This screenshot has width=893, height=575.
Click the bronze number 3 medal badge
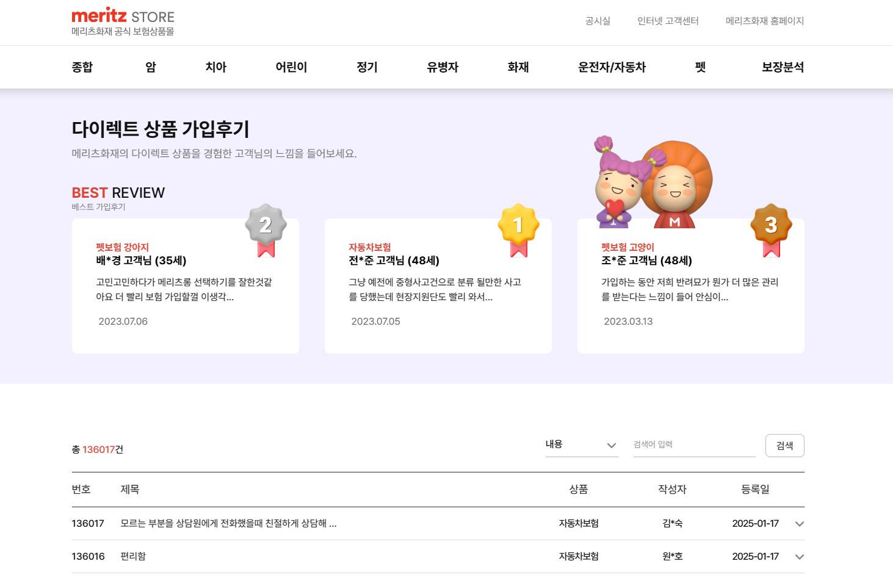(771, 230)
